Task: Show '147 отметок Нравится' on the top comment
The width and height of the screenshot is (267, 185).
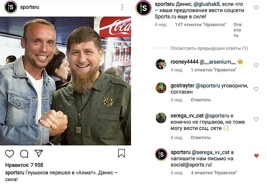Action: [x=200, y=25]
